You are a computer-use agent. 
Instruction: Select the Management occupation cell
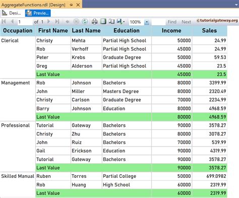18,100
